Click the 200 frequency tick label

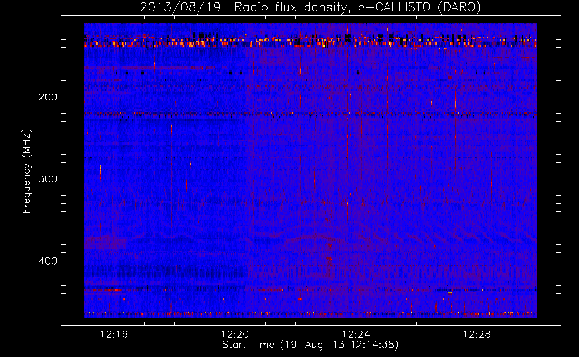tap(48, 97)
